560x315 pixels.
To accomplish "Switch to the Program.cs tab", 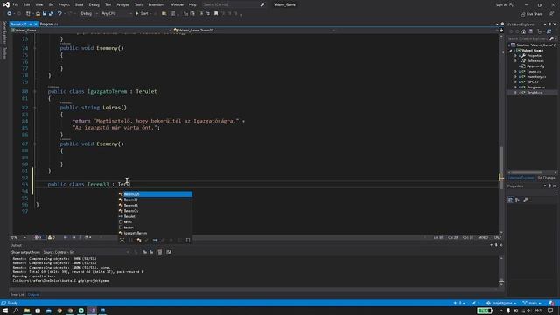I will click(49, 24).
